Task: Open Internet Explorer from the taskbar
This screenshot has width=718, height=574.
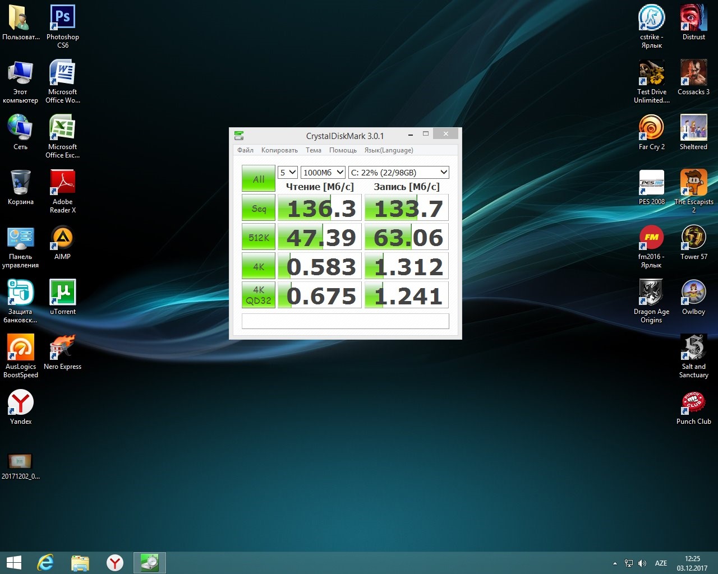Action: click(45, 563)
